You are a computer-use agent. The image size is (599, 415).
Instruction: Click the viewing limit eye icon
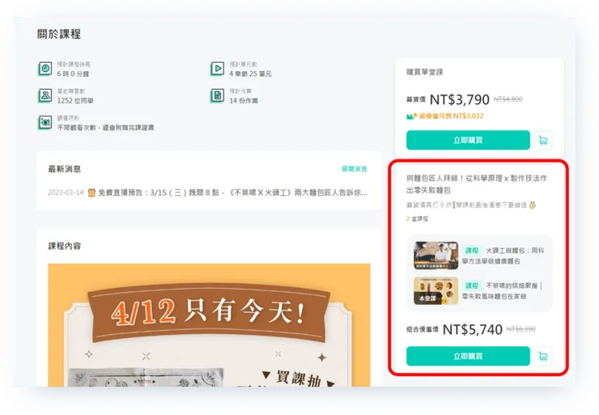[x=45, y=122]
